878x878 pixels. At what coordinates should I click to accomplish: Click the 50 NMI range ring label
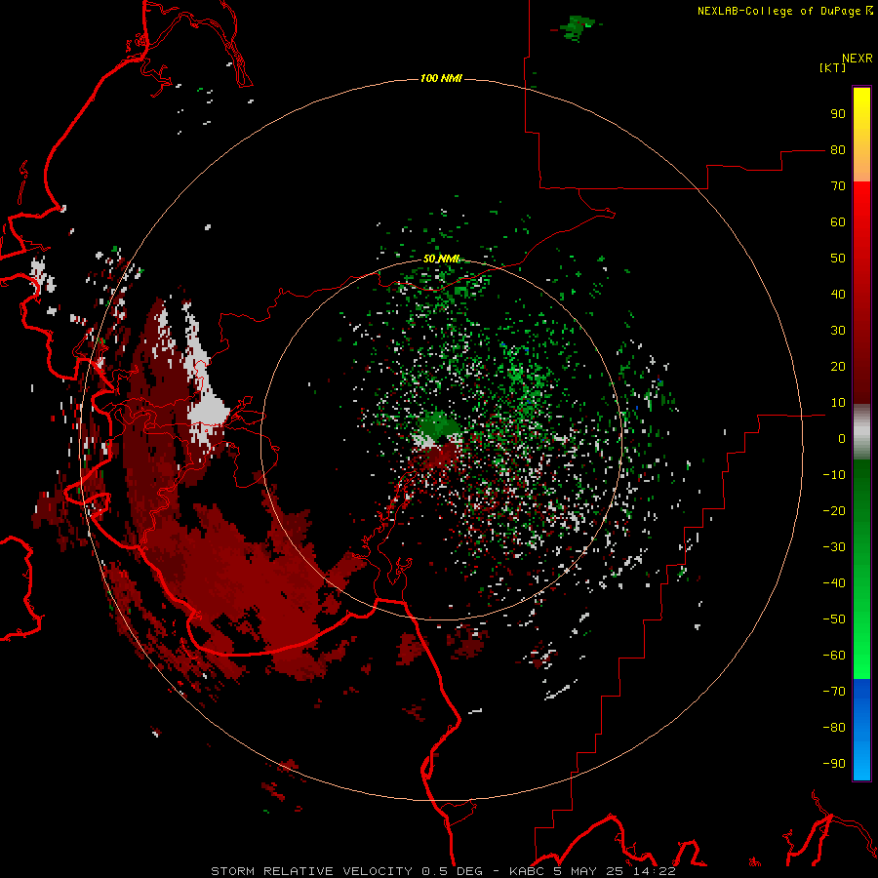441,259
